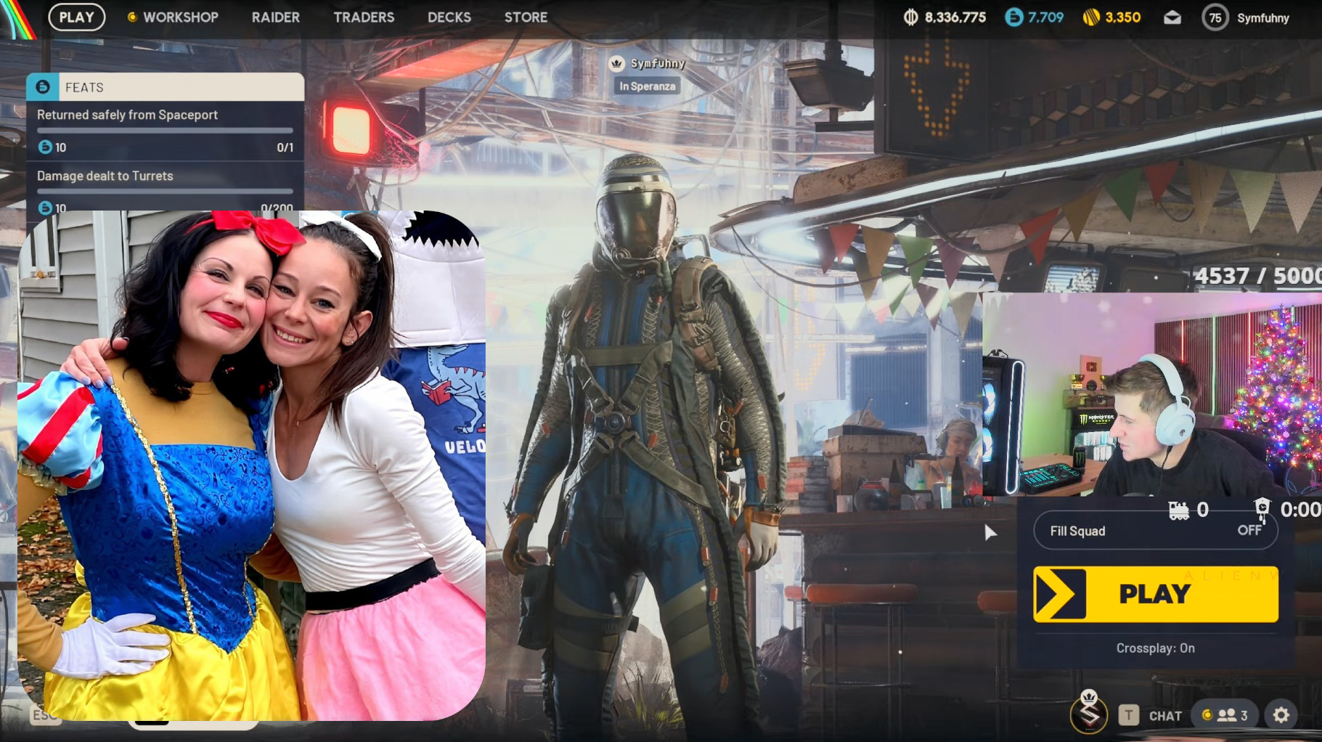Open the RAIDER tab
Image resolution: width=1322 pixels, height=742 pixels.
click(x=276, y=17)
